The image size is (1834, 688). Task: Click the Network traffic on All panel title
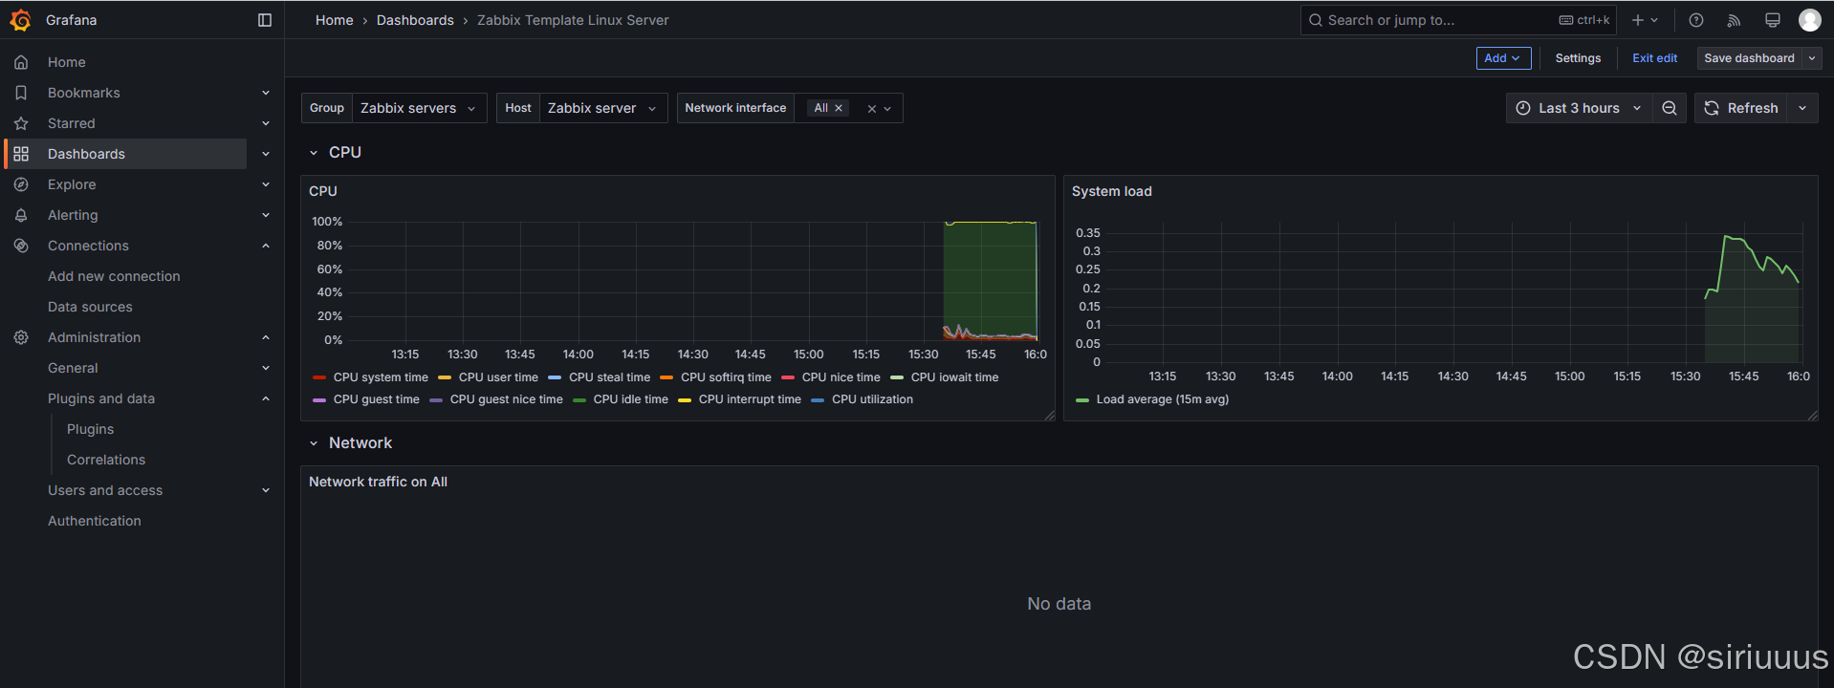(378, 482)
